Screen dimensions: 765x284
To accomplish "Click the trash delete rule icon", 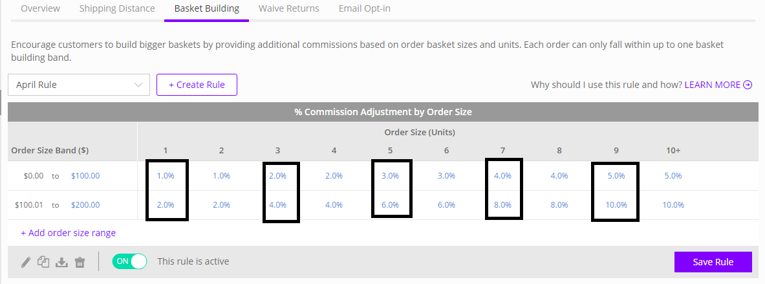I will (80, 263).
